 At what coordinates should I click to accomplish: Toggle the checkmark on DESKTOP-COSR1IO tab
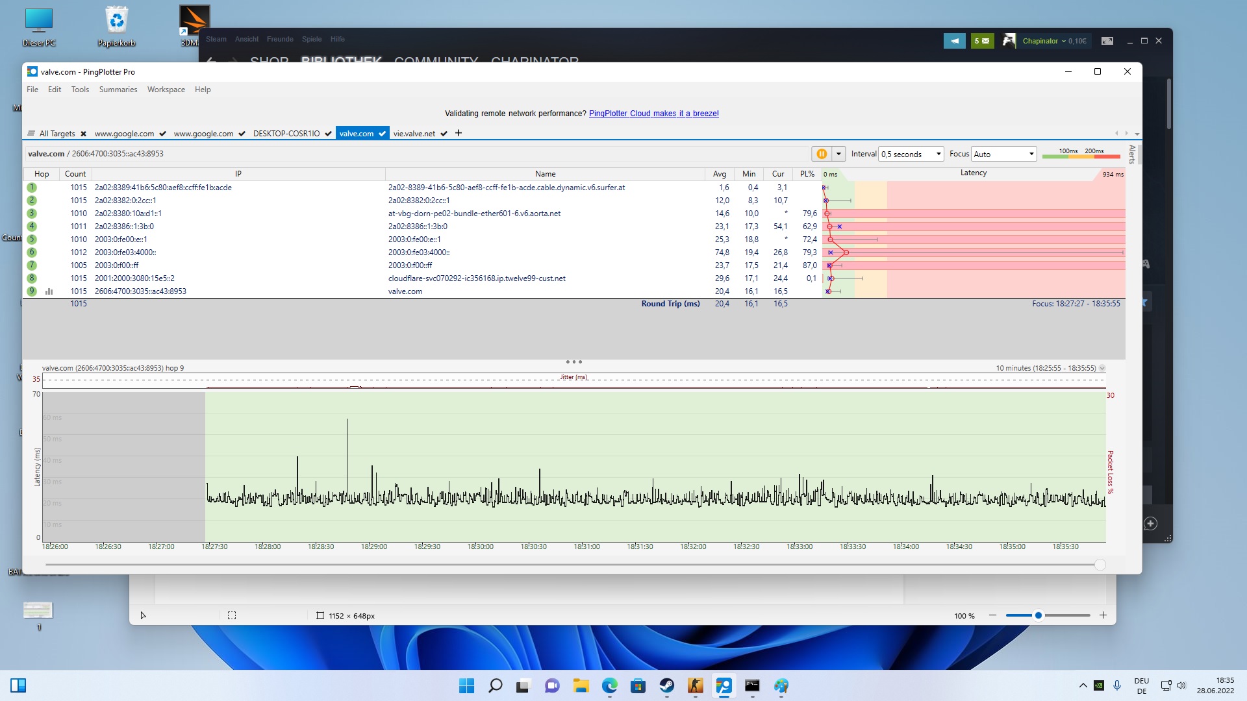coord(328,134)
